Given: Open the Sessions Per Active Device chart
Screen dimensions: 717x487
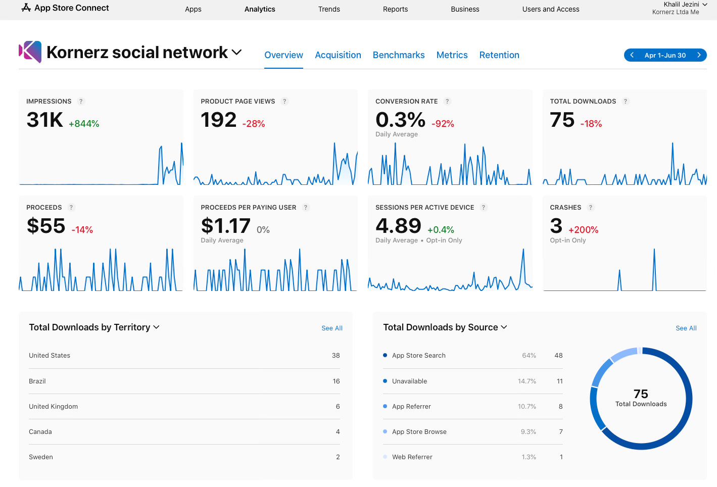Looking at the screenshot, I should (450, 244).
